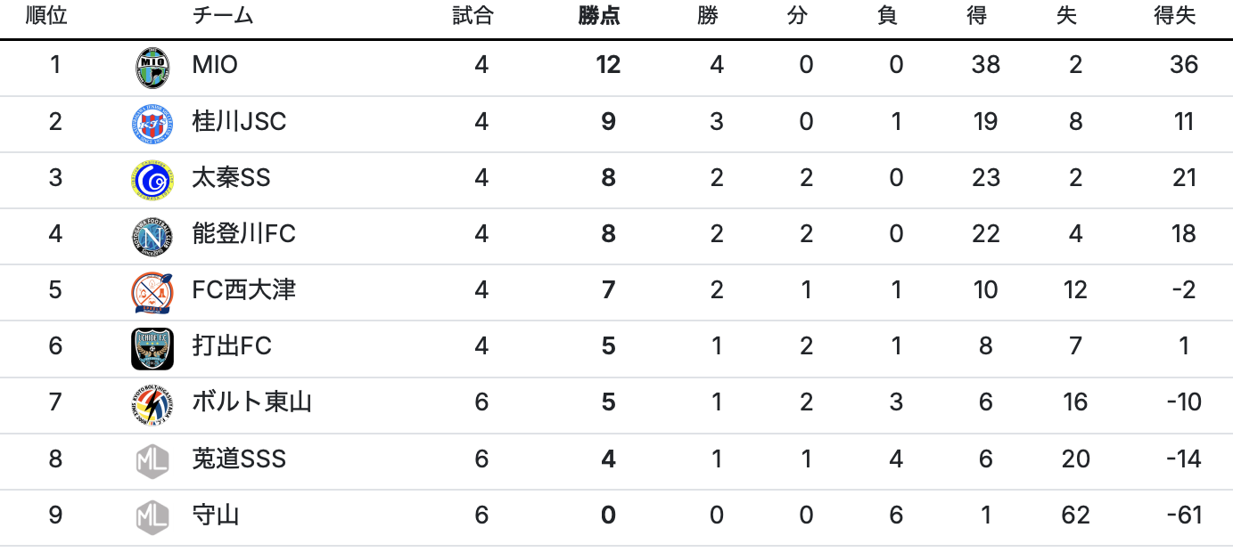
Task: Click the 守山 placeholder logo
Action: point(152,515)
